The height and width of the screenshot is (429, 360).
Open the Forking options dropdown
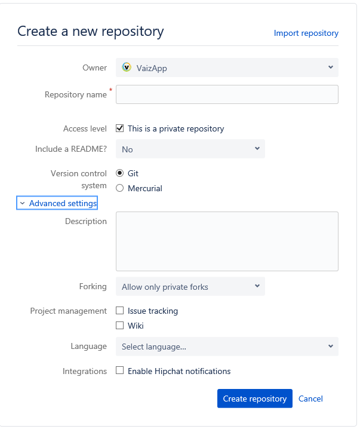(x=190, y=287)
